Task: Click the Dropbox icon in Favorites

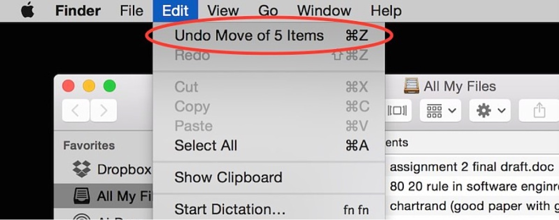Action: [82, 169]
